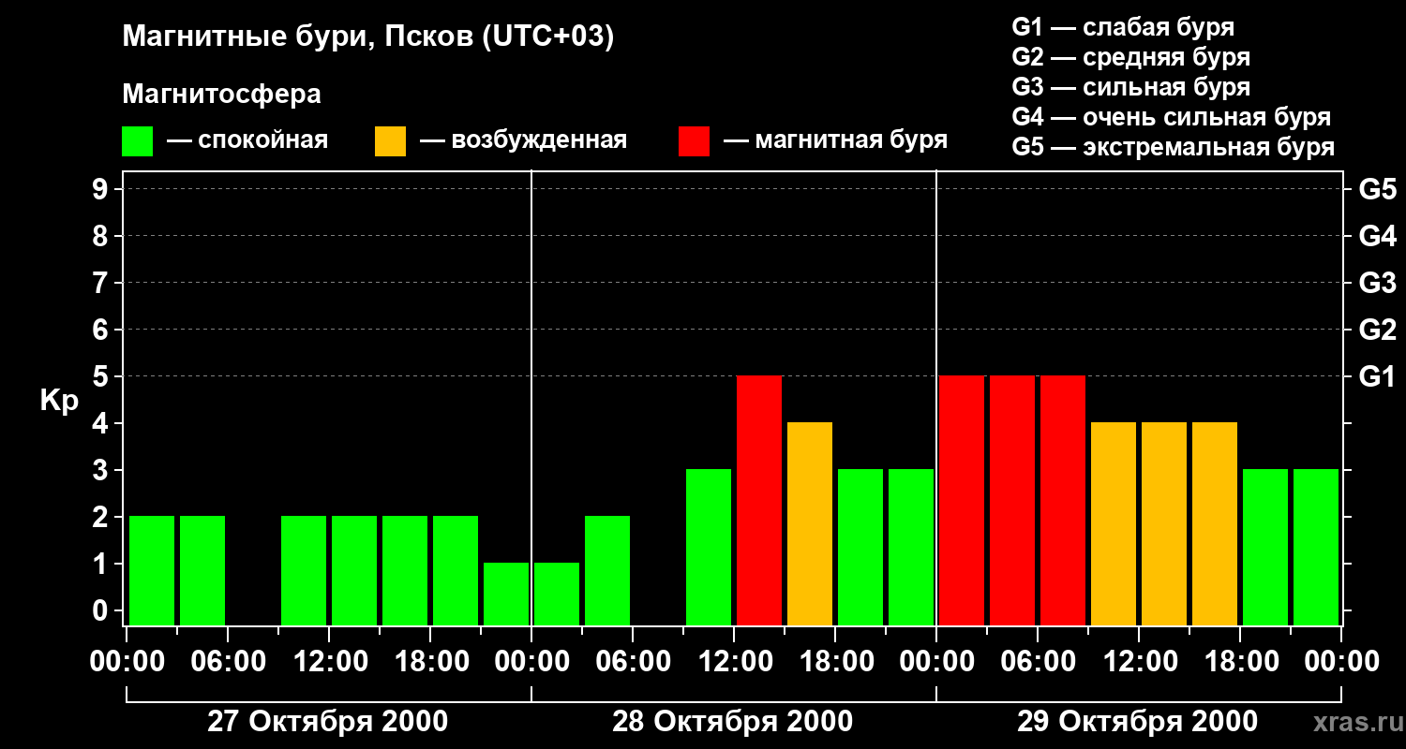1406x749 pixels.
Task: Click the final green bar of 29 Октября
Action: click(x=1316, y=547)
